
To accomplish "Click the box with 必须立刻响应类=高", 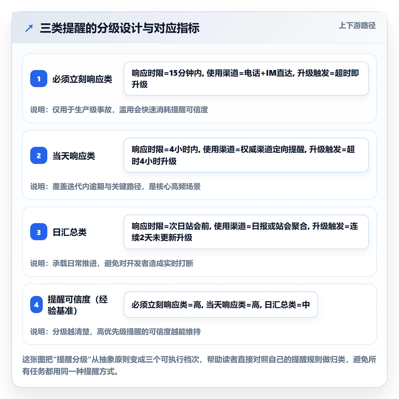I will pos(221,305).
